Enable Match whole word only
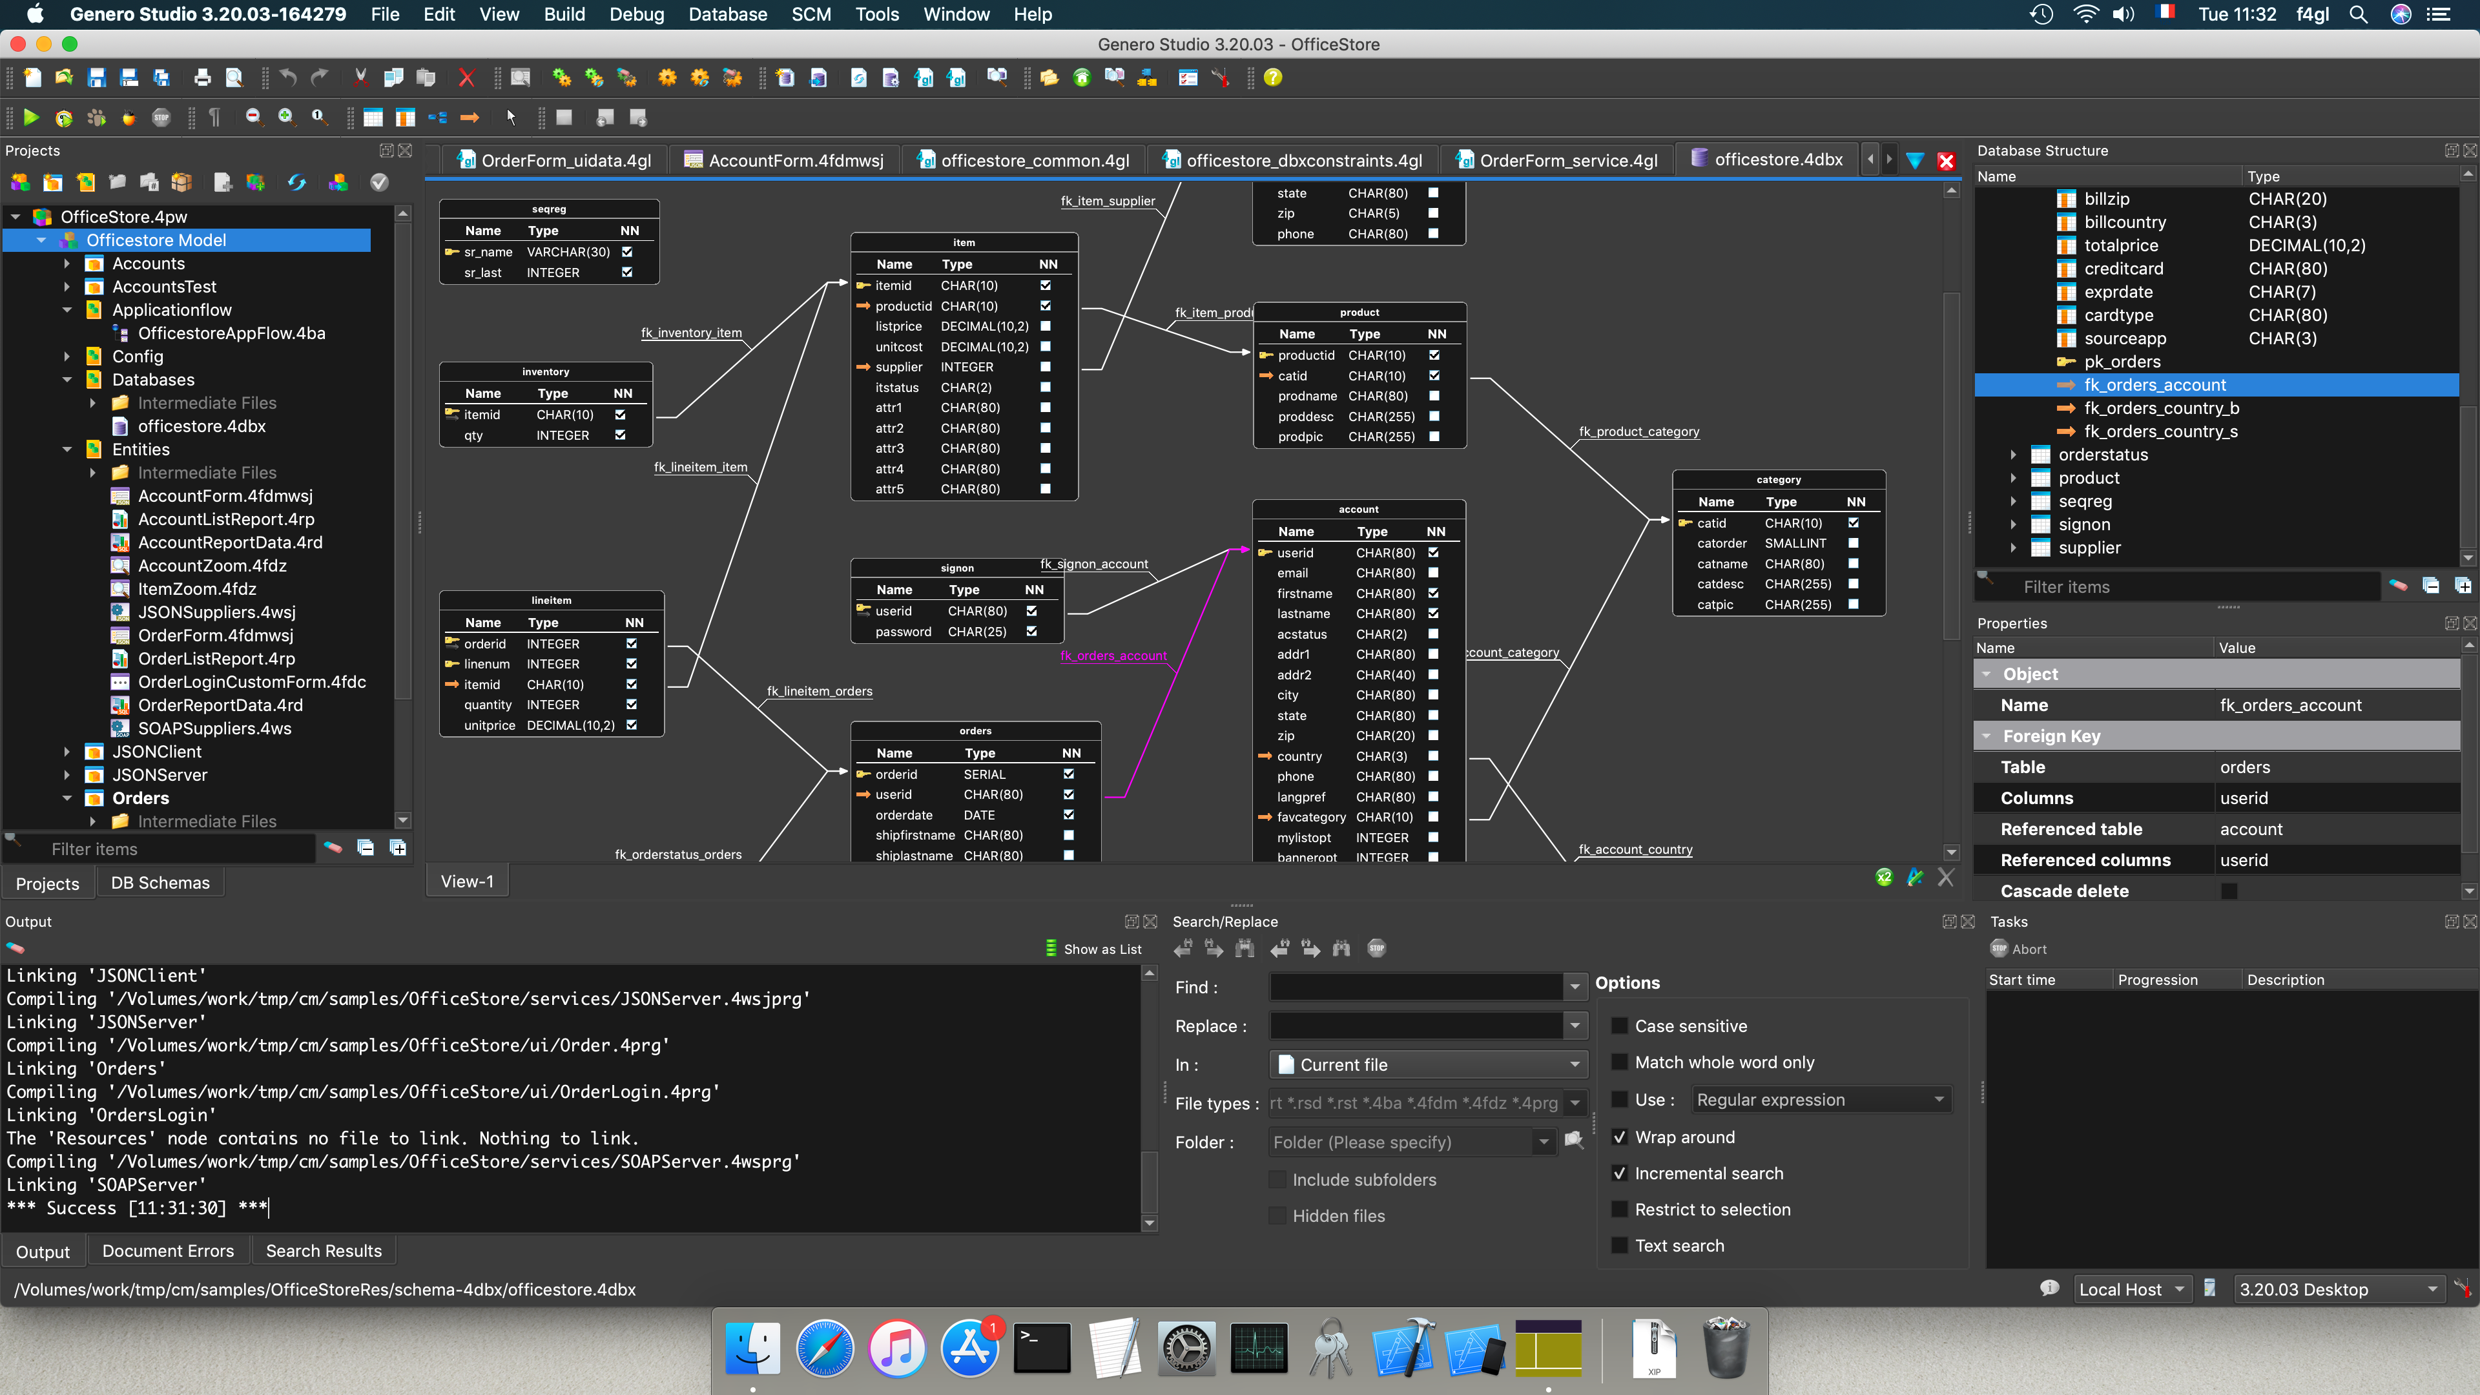This screenshot has width=2480, height=1395. tap(1620, 1063)
